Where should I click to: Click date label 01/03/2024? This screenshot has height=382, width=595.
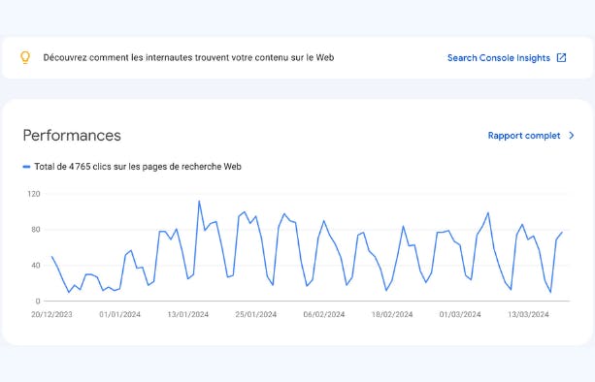click(460, 314)
